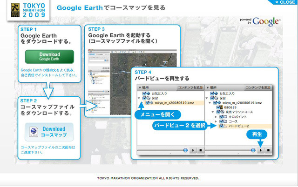The width and height of the screenshot is (298, 187).
Task: Toggle the 東京マラソンコース checkbox
Action: point(218,112)
